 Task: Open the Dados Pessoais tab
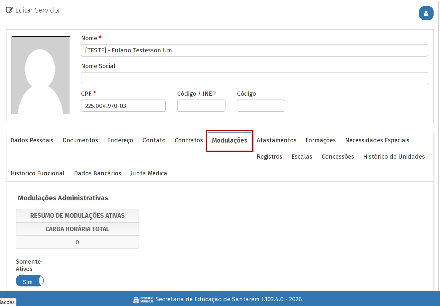(32, 140)
